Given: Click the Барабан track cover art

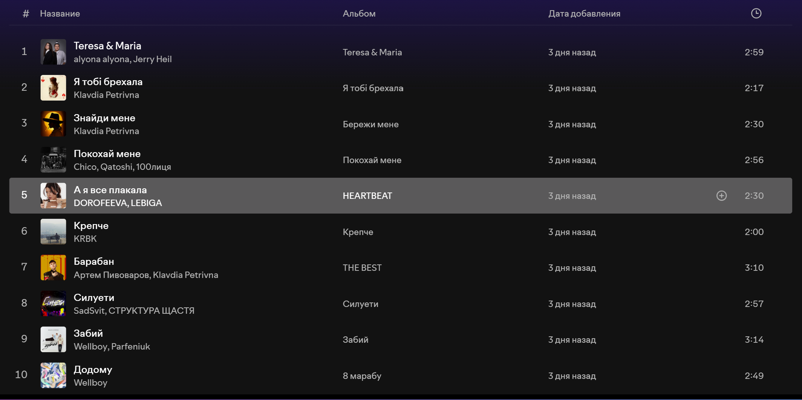Looking at the screenshot, I should point(53,268).
